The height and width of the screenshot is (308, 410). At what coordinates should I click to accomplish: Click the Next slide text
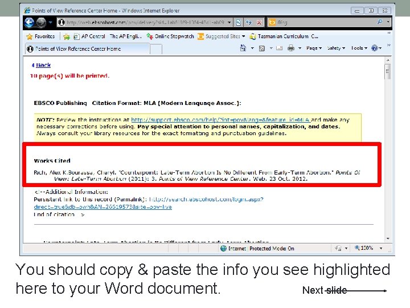[x=325, y=290]
